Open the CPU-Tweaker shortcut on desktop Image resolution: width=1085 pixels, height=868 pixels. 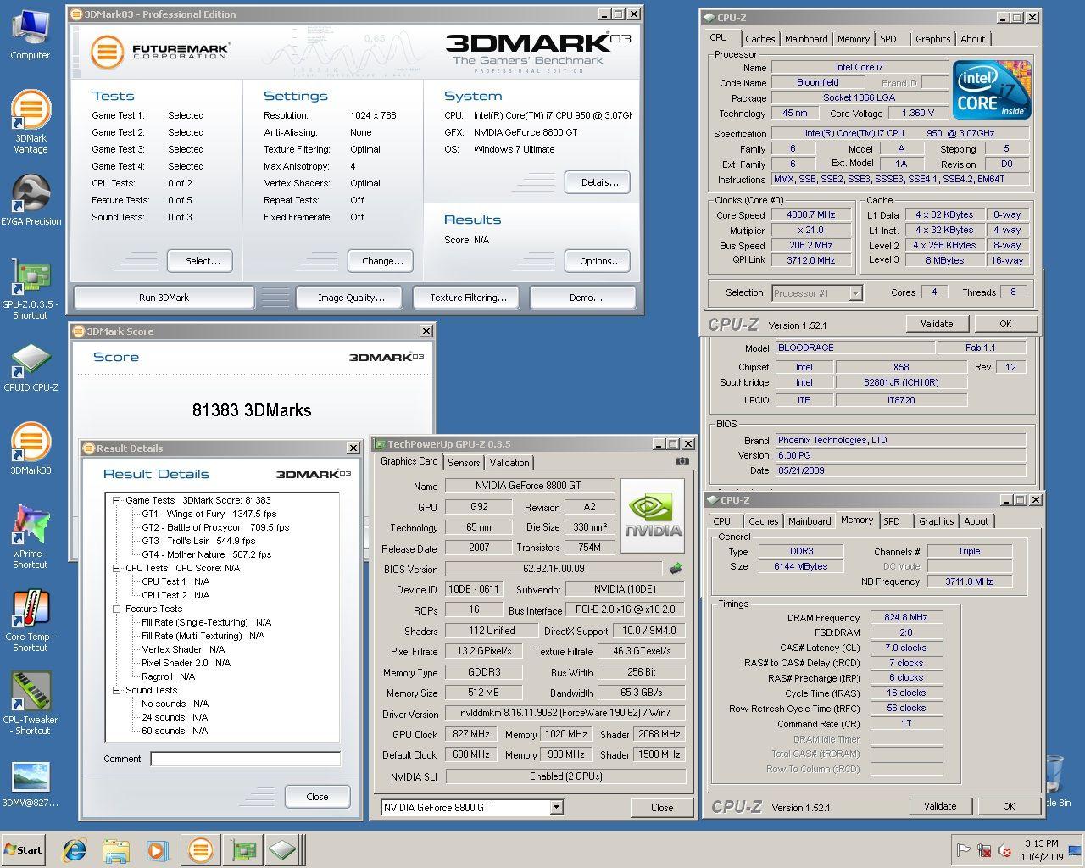click(31, 704)
